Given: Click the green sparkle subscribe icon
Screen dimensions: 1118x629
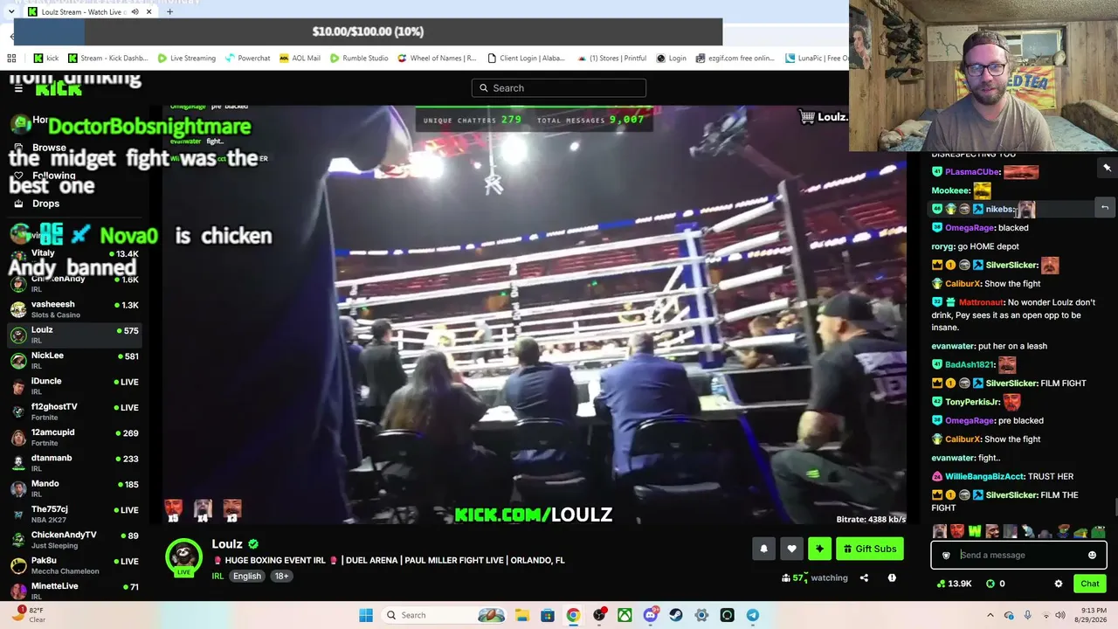Looking at the screenshot, I should point(819,549).
